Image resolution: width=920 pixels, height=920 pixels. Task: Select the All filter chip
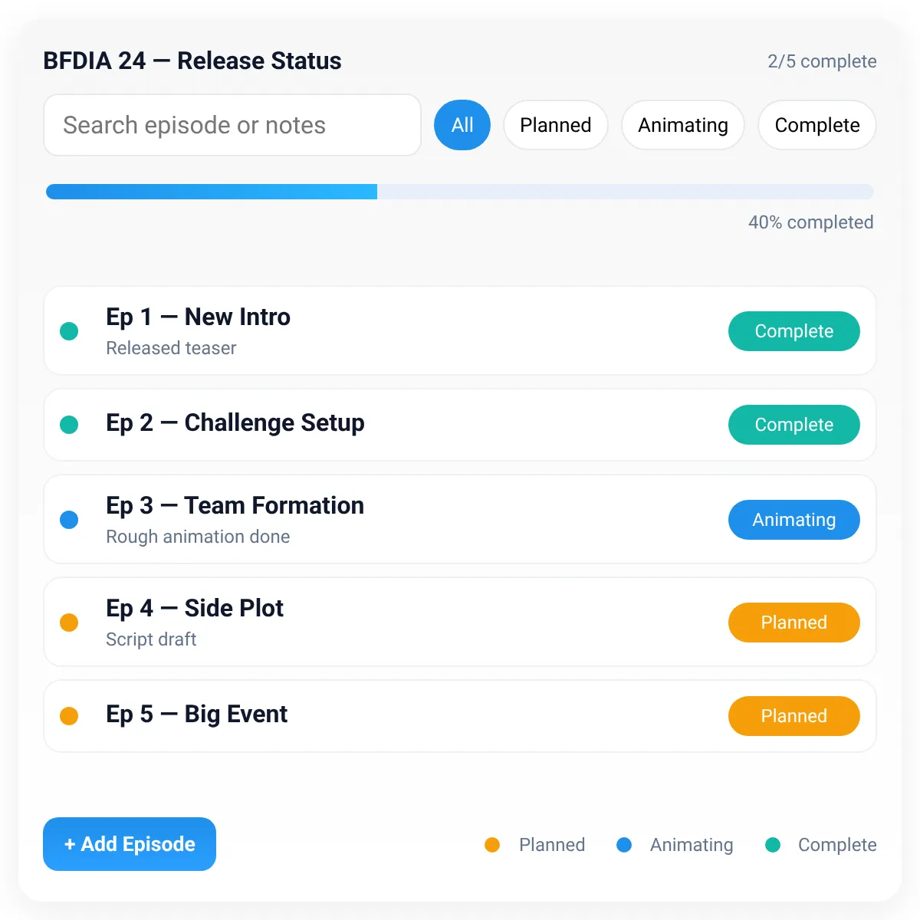click(x=462, y=125)
